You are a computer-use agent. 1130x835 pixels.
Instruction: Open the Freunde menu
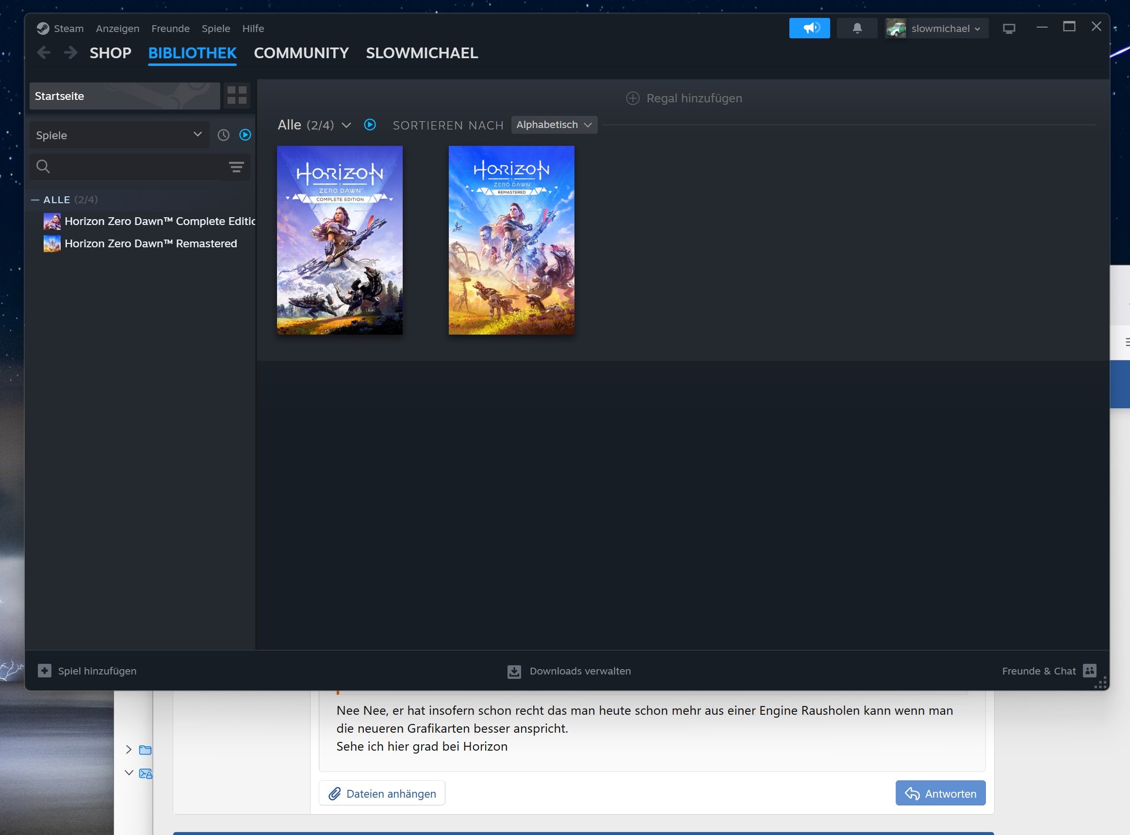point(170,28)
